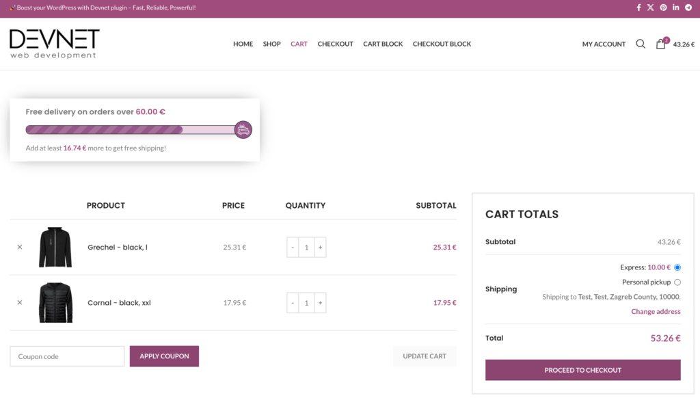Choose the Personal pickup shipping option

click(x=677, y=282)
